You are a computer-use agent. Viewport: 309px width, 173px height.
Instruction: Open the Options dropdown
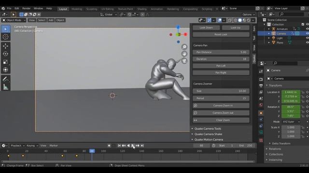click(x=248, y=14)
